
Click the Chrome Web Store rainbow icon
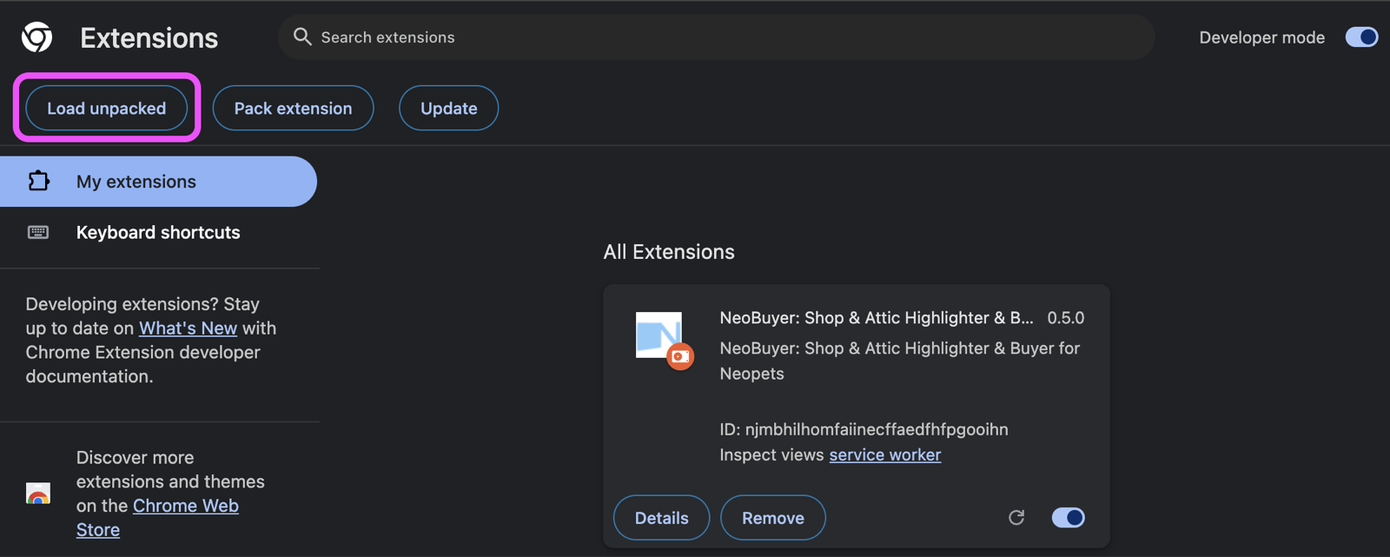pyautogui.click(x=38, y=494)
